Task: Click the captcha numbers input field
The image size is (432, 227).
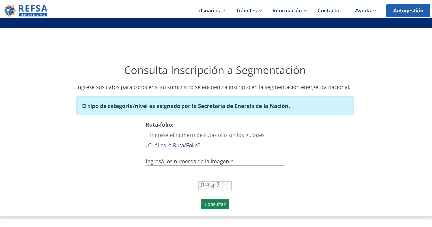Action: coord(215,172)
